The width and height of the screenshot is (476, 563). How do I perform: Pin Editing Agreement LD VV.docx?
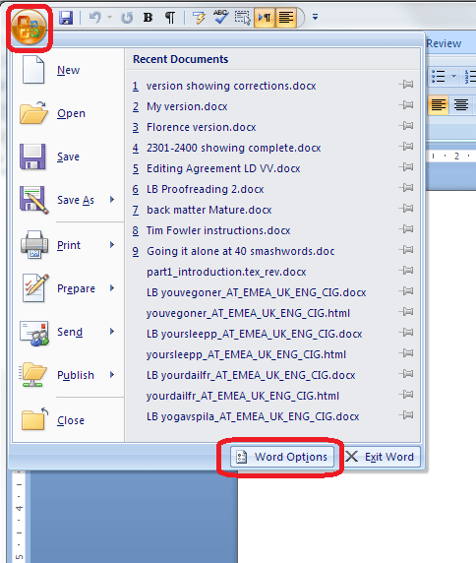(x=406, y=167)
